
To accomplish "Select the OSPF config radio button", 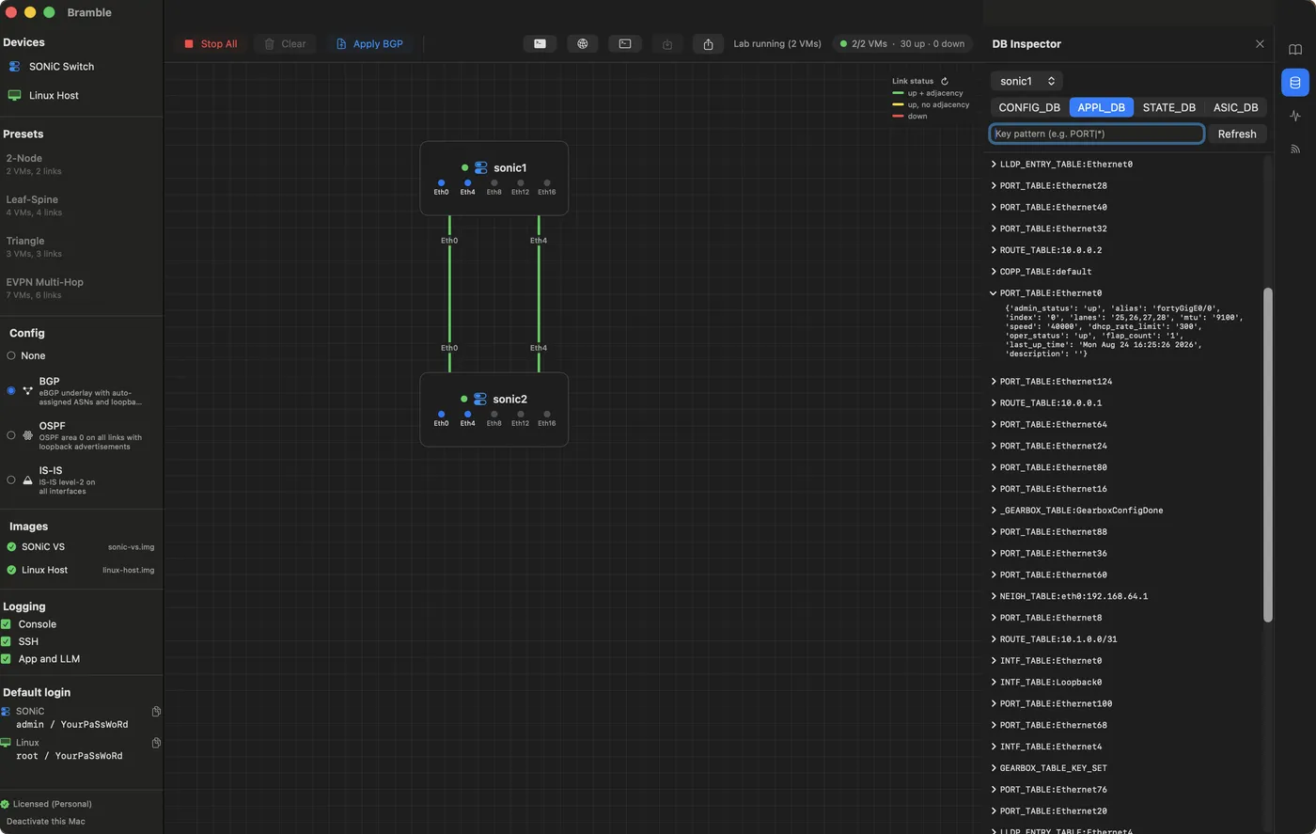I will click(x=11, y=435).
